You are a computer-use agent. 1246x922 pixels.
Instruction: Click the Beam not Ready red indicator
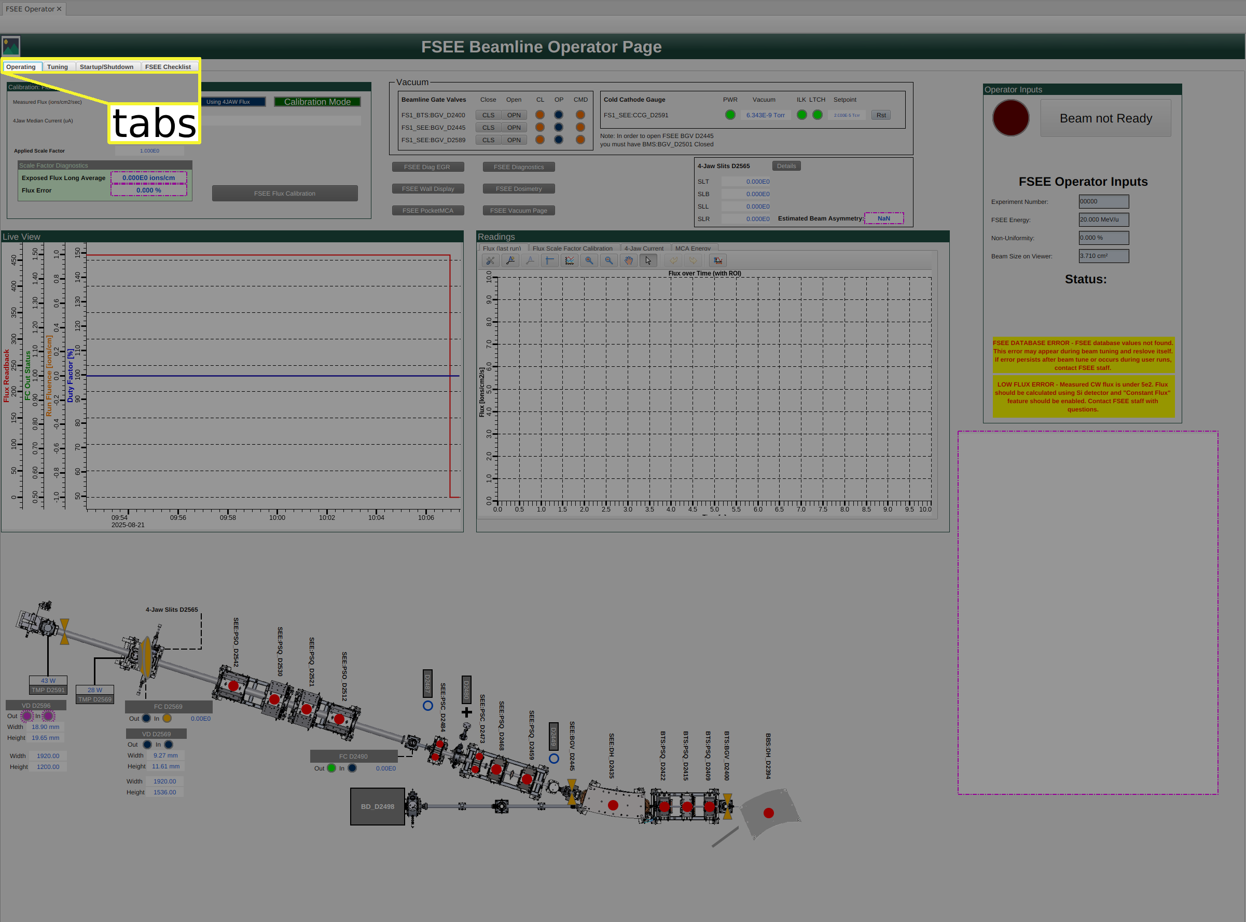[x=1010, y=118]
